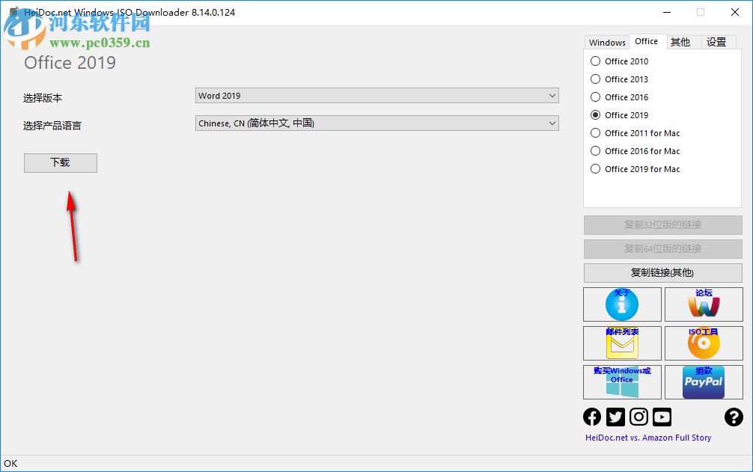The image size is (753, 472).
Task: Click the ISO工具 (ISO tools) icon
Action: click(703, 343)
